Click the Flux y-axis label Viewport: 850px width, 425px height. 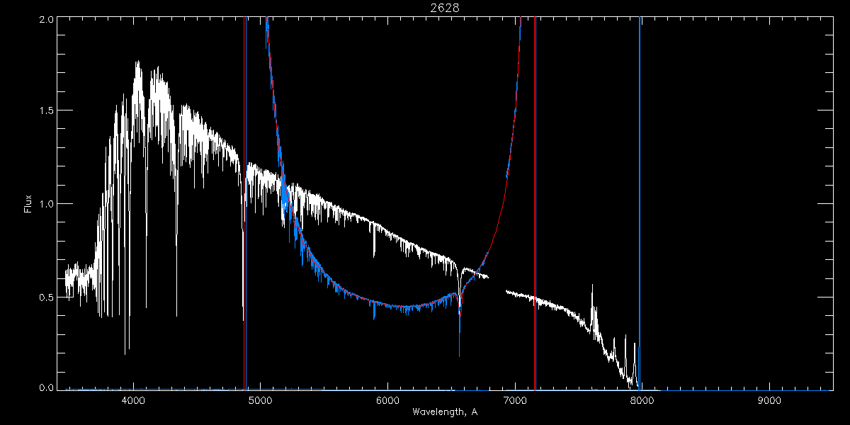(28, 204)
